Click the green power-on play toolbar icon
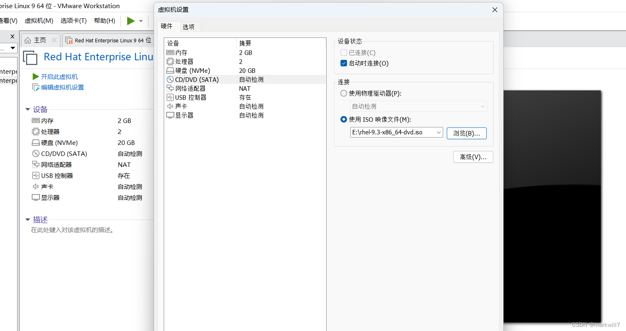The height and width of the screenshot is (331, 626). tap(131, 21)
